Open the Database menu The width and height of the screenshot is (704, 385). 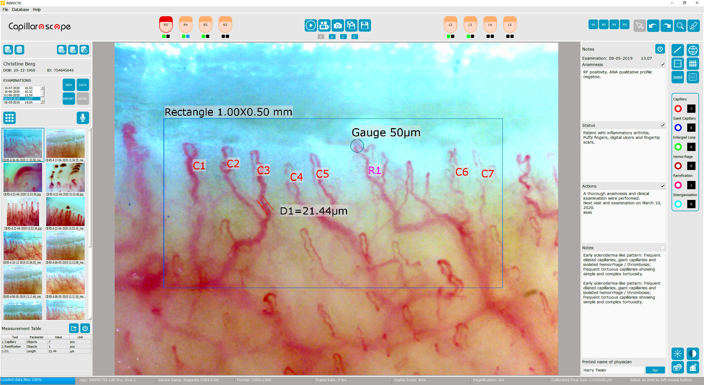click(20, 10)
